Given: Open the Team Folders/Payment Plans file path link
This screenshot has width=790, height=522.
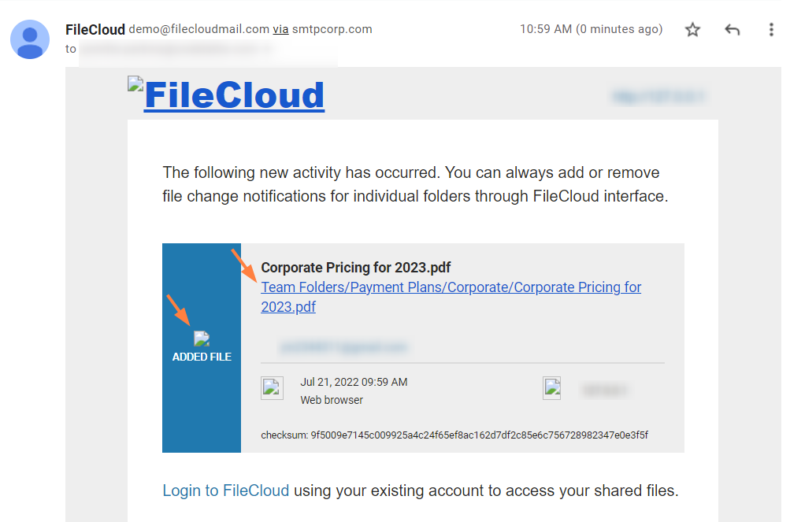Looking at the screenshot, I should tap(451, 288).
